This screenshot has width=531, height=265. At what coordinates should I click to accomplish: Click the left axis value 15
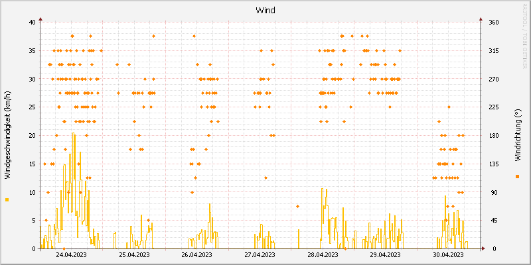32,164
